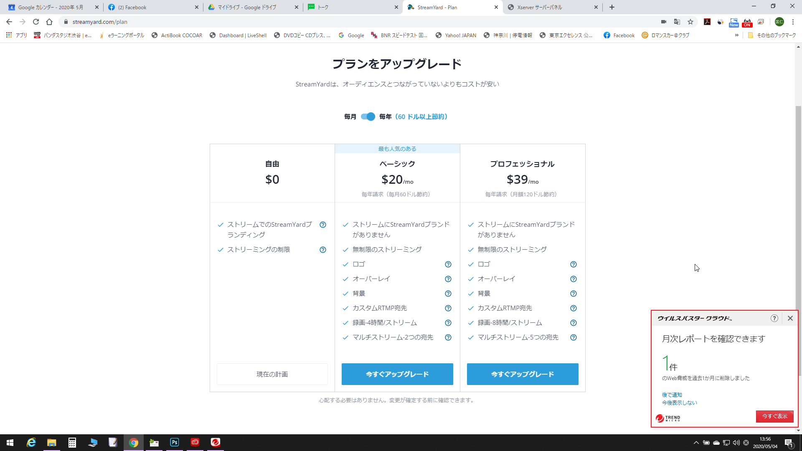
Task: Open help icon for カスタムRTMP宛先 in Basic plan
Action: click(x=448, y=308)
